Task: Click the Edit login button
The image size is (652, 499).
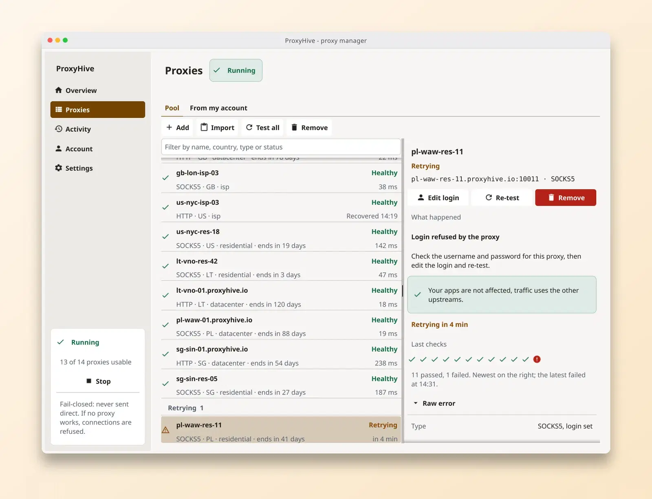Action: pyautogui.click(x=438, y=198)
